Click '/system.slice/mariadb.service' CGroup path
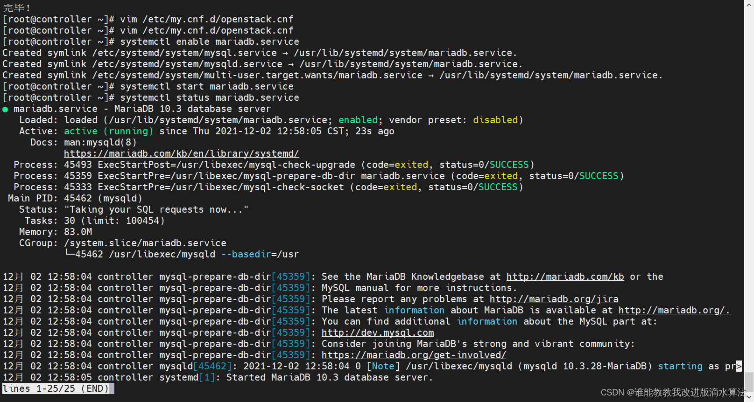The height and width of the screenshot is (402, 754). pos(145,243)
